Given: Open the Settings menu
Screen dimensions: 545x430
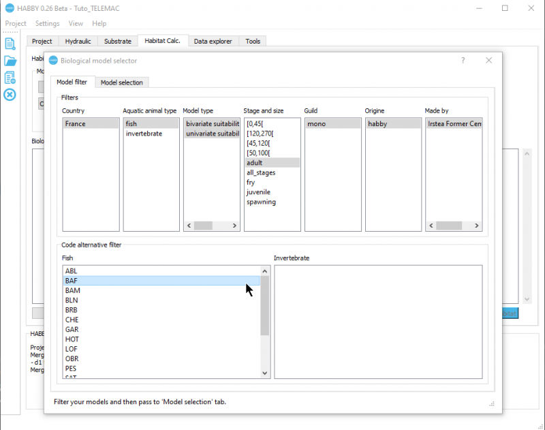Looking at the screenshot, I should point(48,23).
